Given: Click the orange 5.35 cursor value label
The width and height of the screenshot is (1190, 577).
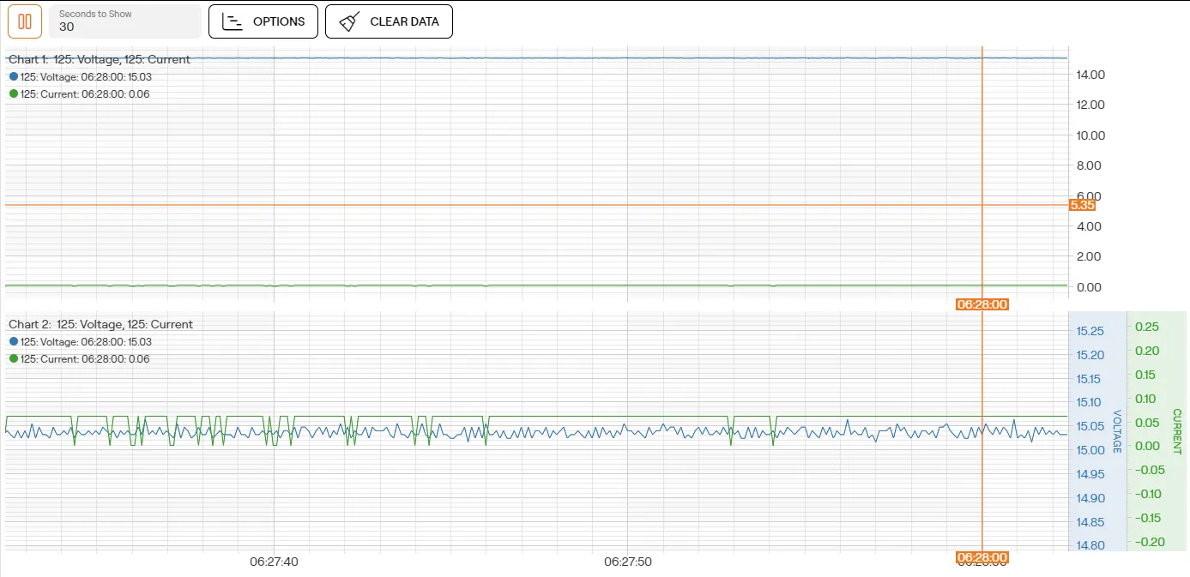Looking at the screenshot, I should coord(1082,205).
